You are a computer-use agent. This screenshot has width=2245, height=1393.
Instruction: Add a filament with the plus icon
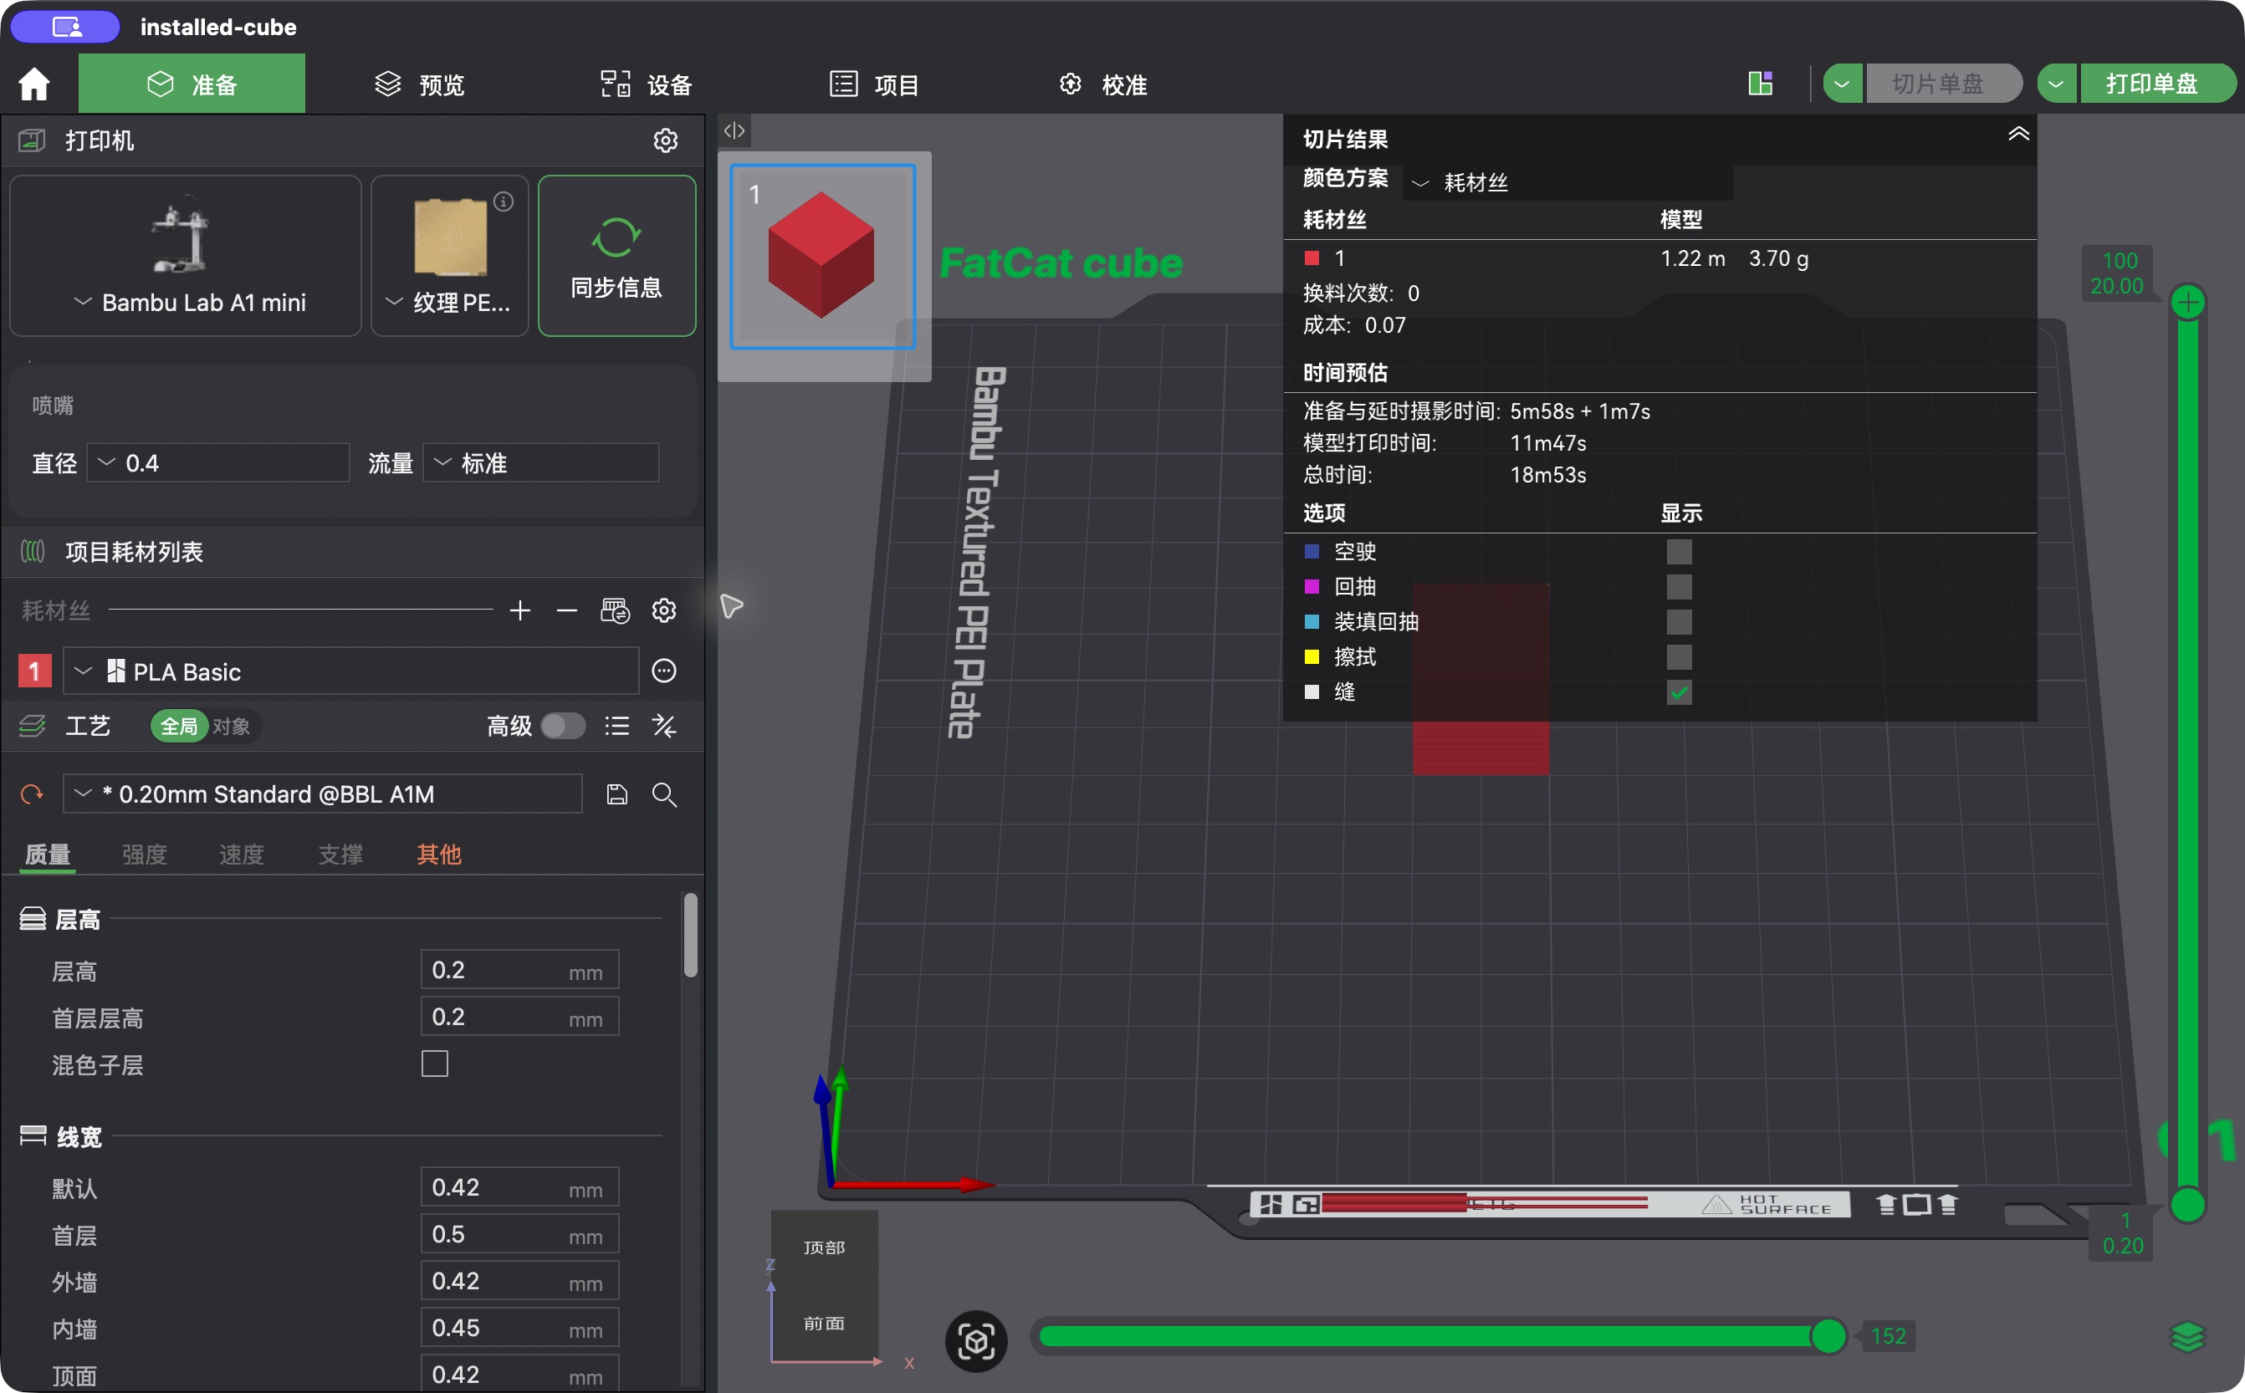[519, 610]
